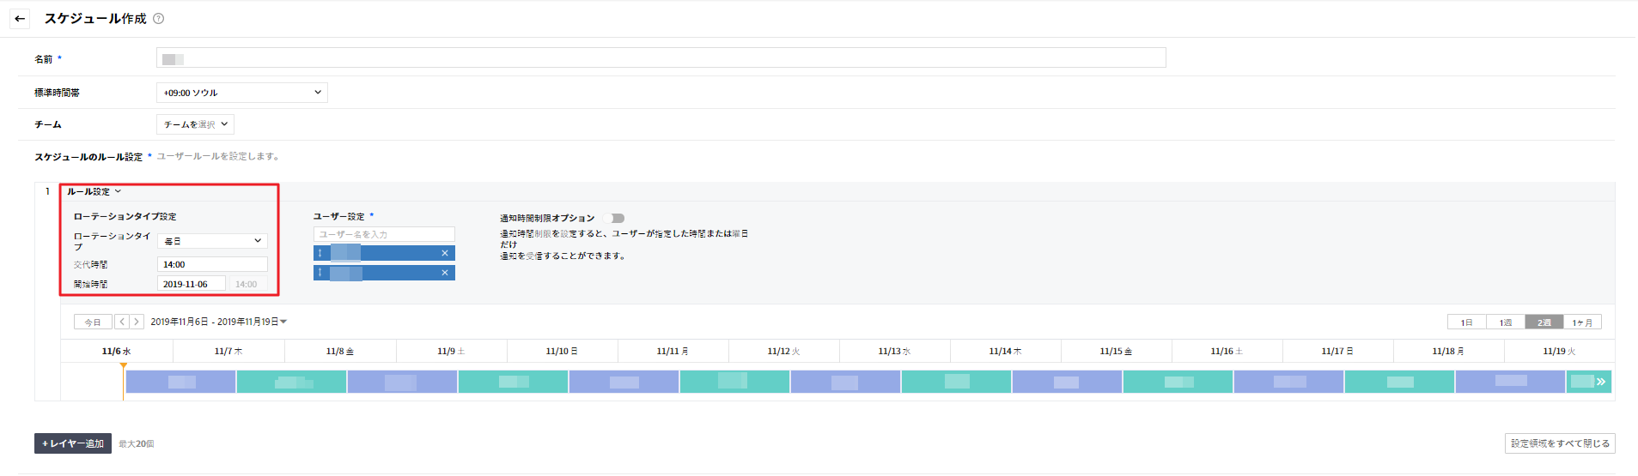1638x476 pixels.
Task: Open the チームを選択 dropdown
Action: pos(195,124)
